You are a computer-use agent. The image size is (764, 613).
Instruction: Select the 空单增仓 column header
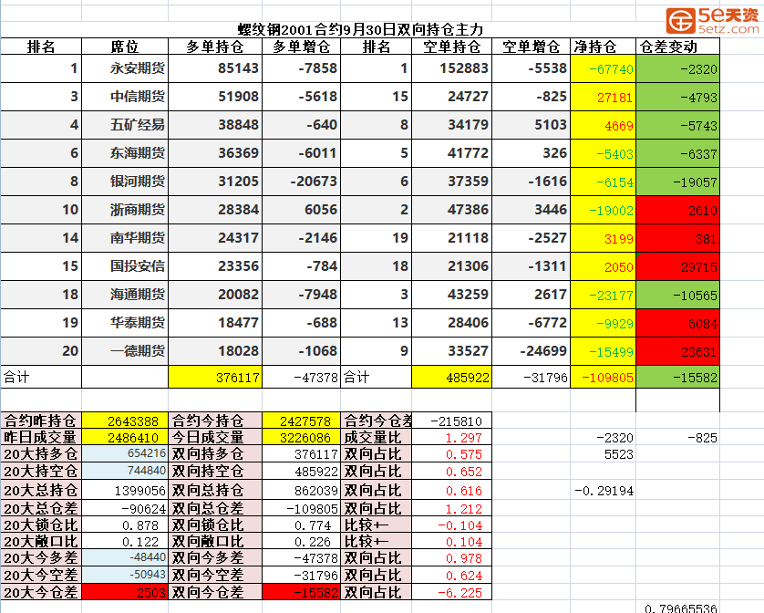pos(532,47)
